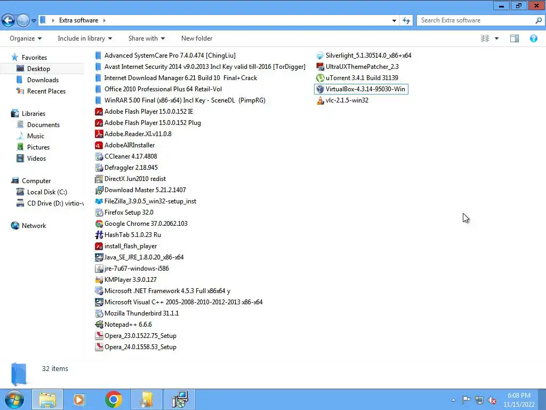546x410 pixels.
Task: Select Microsoft Visual C++ 2005-2013 file
Action: [179, 302]
